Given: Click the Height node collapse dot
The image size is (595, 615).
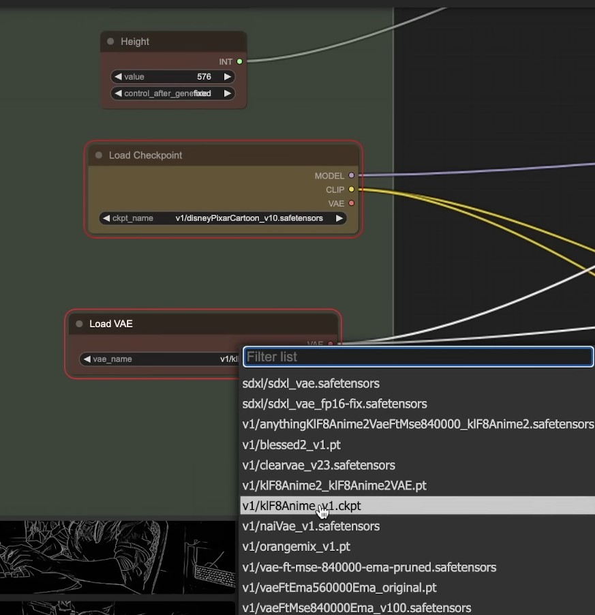Looking at the screenshot, I should (110, 42).
